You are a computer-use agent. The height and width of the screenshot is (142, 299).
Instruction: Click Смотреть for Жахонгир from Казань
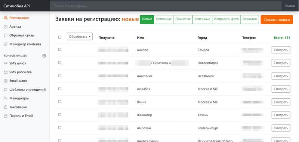tap(281, 115)
